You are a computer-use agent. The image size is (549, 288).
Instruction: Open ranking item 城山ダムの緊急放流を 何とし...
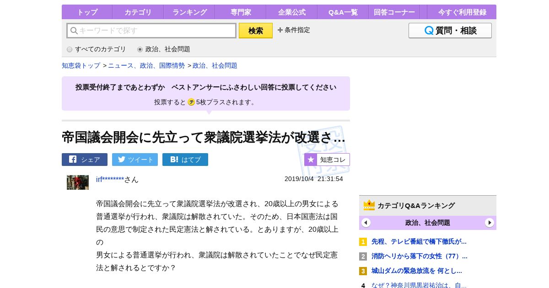click(x=417, y=271)
